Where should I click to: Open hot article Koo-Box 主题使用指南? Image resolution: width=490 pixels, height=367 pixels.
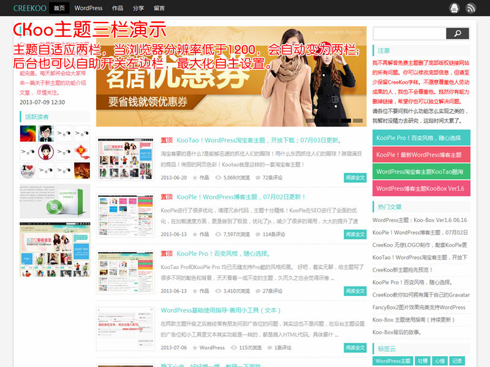(x=414, y=320)
